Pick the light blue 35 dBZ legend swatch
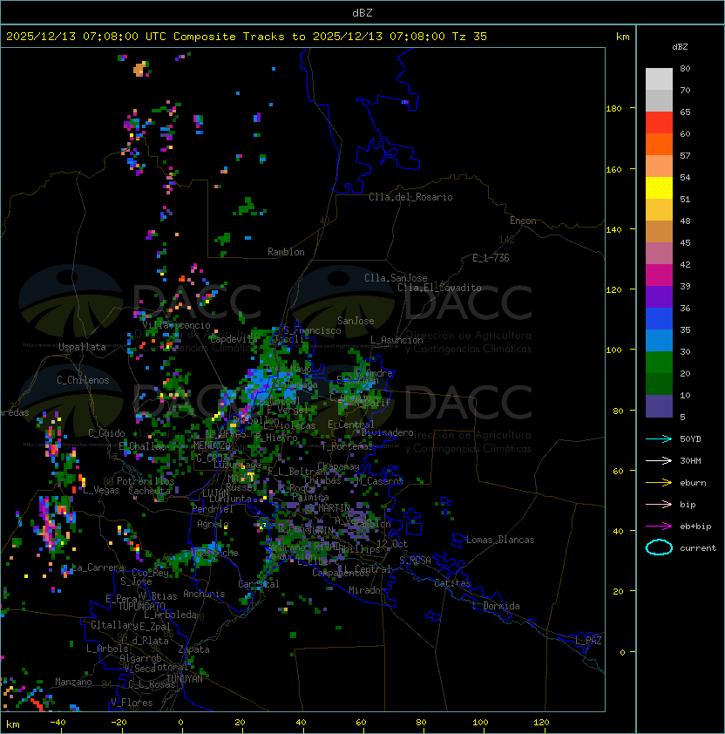The height and width of the screenshot is (734, 725). click(x=659, y=341)
